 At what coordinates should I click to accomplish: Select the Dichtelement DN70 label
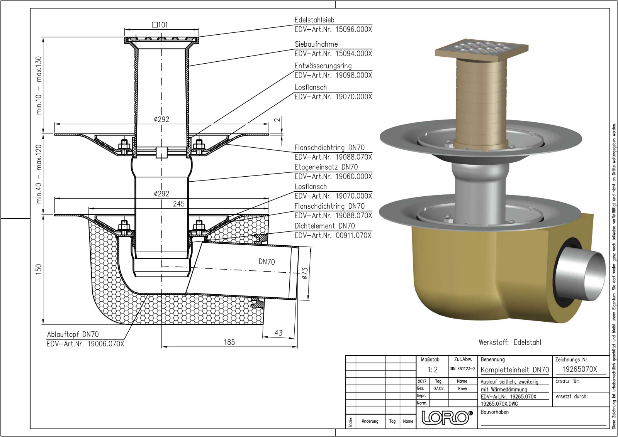(324, 226)
